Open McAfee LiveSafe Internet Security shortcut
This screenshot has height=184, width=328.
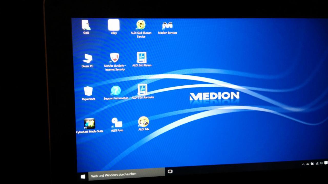pos(115,62)
